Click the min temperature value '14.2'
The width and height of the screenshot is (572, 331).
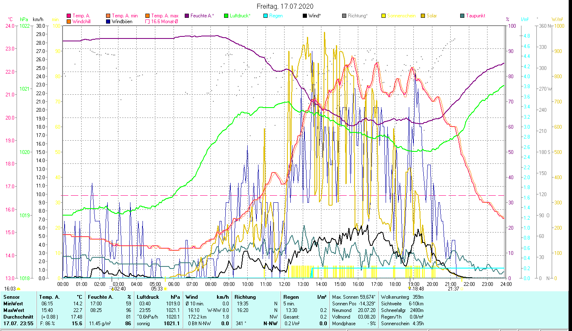78,304
